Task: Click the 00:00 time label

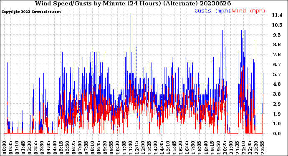Action: 5,148
